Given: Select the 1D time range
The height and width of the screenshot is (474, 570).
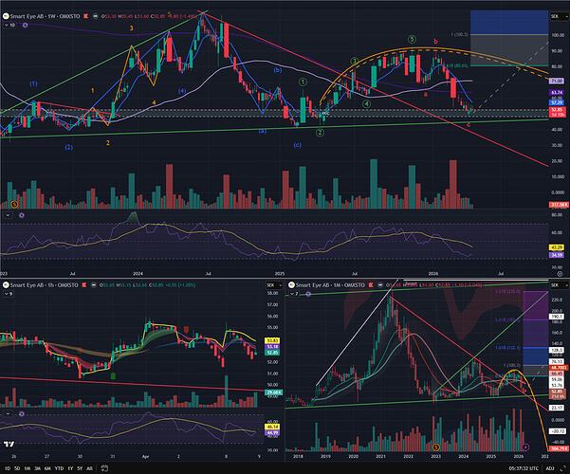Looking at the screenshot, I should click(x=7, y=467).
